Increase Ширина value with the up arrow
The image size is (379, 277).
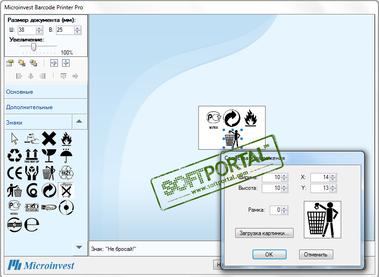[284, 175]
